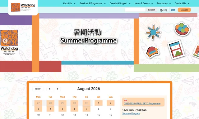Expand Resources dropdown arrow

(x=170, y=3)
